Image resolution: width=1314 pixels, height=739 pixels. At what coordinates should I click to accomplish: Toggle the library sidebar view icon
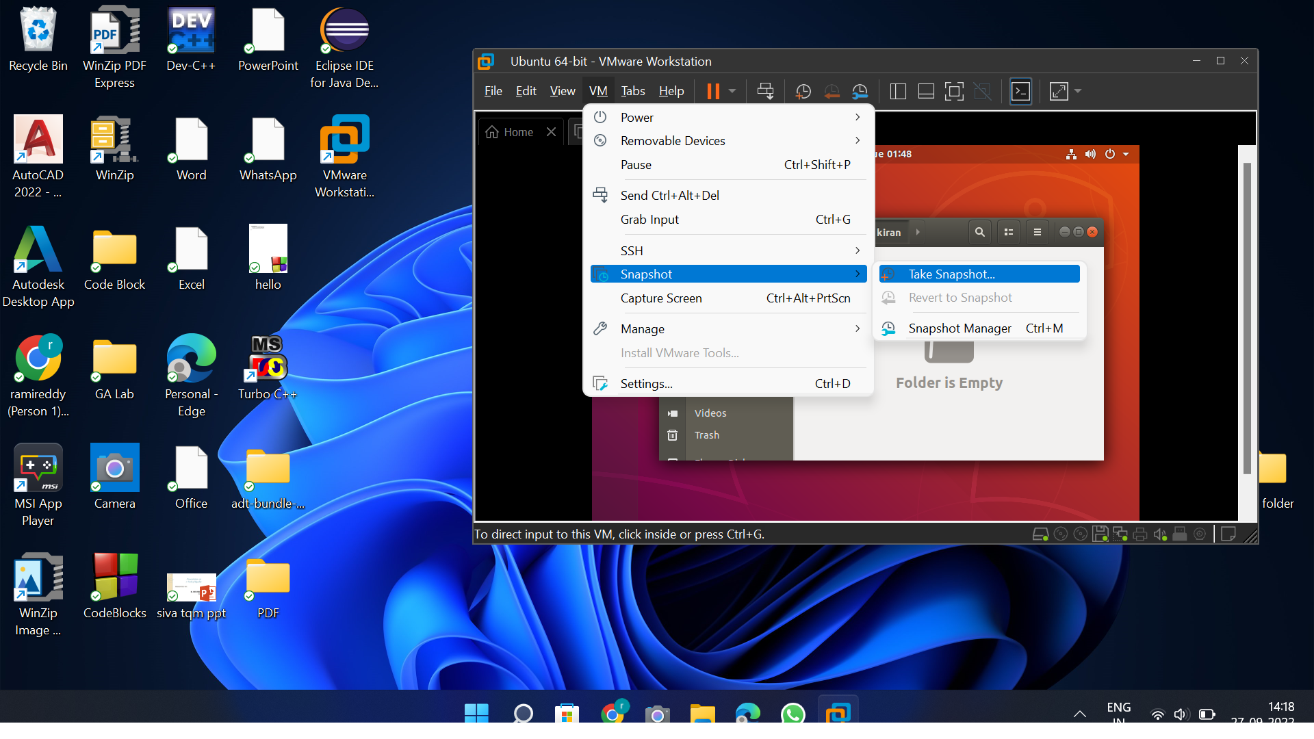(x=898, y=91)
